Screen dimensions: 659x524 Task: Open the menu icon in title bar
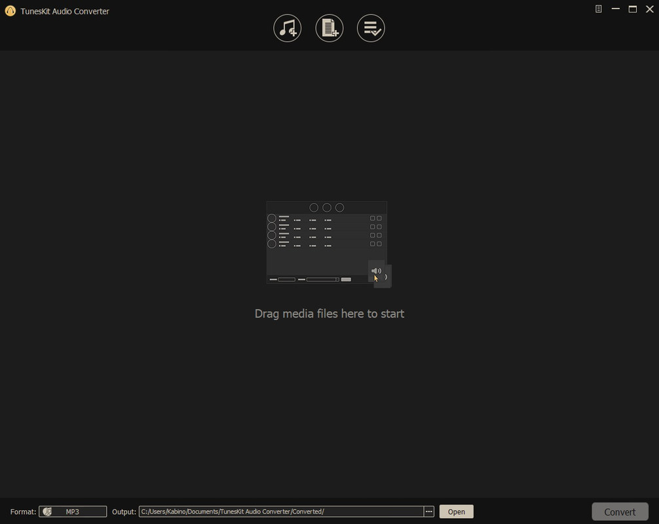pyautogui.click(x=599, y=9)
